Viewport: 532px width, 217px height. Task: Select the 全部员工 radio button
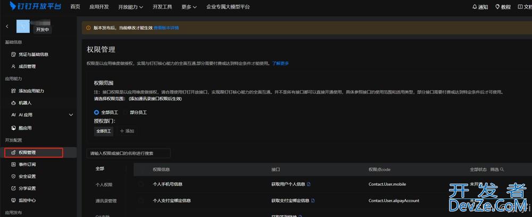[x=96, y=112]
